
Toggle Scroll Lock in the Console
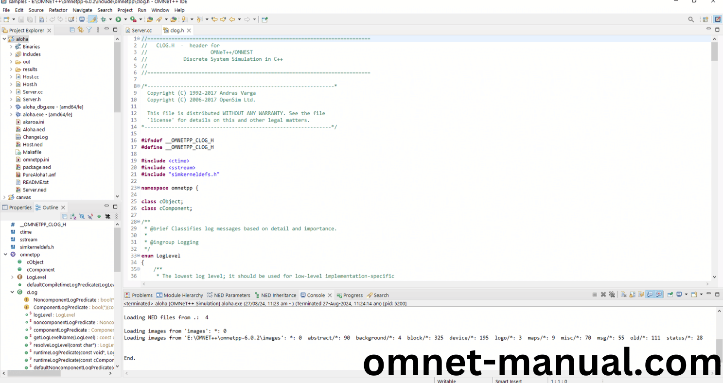tap(633, 295)
